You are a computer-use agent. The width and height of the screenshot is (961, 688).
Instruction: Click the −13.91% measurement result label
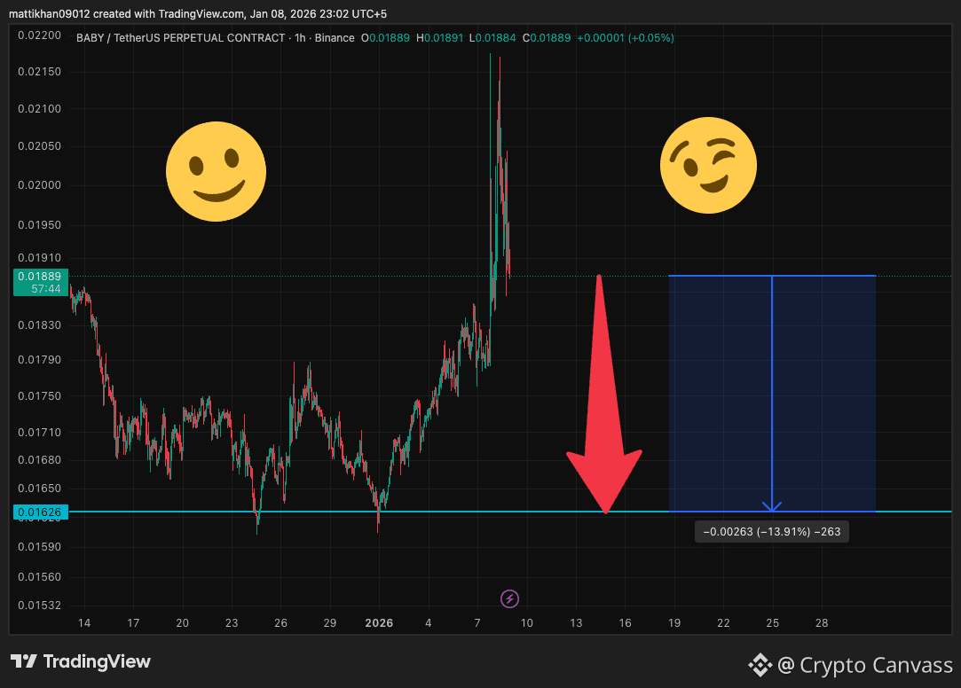(771, 531)
